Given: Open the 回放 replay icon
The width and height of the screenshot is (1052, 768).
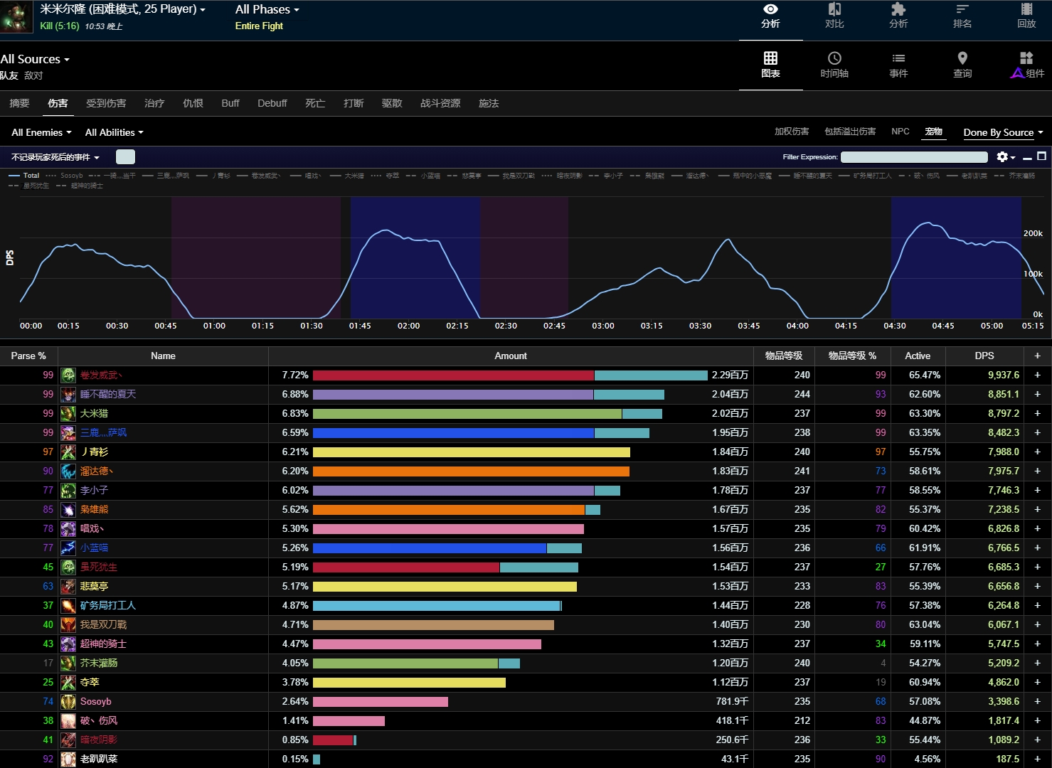Looking at the screenshot, I should tap(1026, 9).
